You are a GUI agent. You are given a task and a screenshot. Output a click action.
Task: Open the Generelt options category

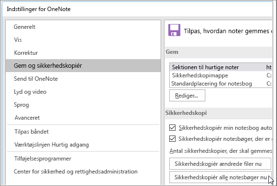tap(83, 27)
